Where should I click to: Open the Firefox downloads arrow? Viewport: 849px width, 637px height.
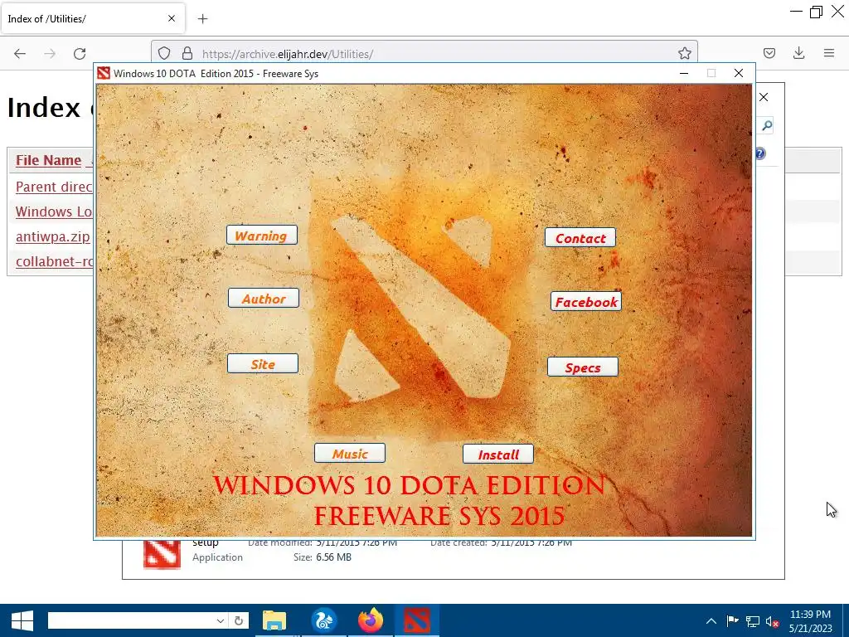tap(798, 53)
